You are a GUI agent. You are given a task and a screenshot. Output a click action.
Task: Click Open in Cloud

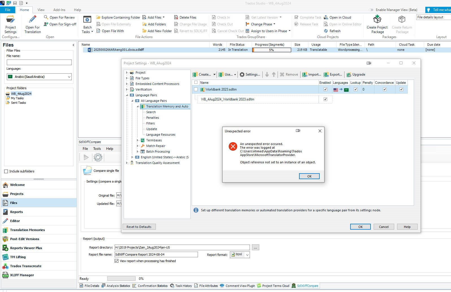[x=337, y=17]
